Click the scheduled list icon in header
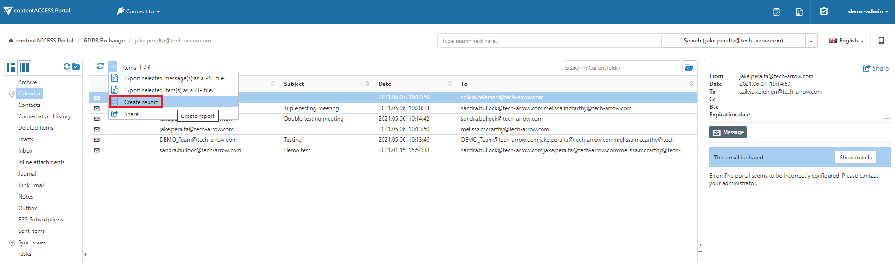 click(777, 12)
